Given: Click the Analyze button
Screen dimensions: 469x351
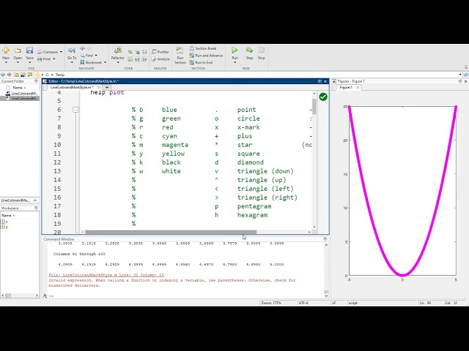Looking at the screenshot, I should (x=160, y=59).
